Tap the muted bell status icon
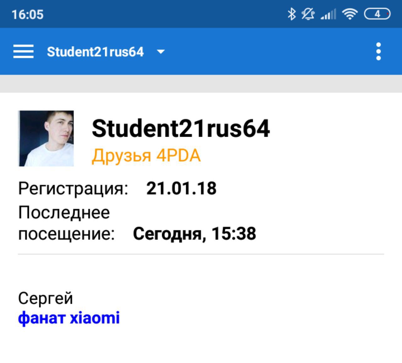Viewport: 402px width, 363px height. [308, 14]
